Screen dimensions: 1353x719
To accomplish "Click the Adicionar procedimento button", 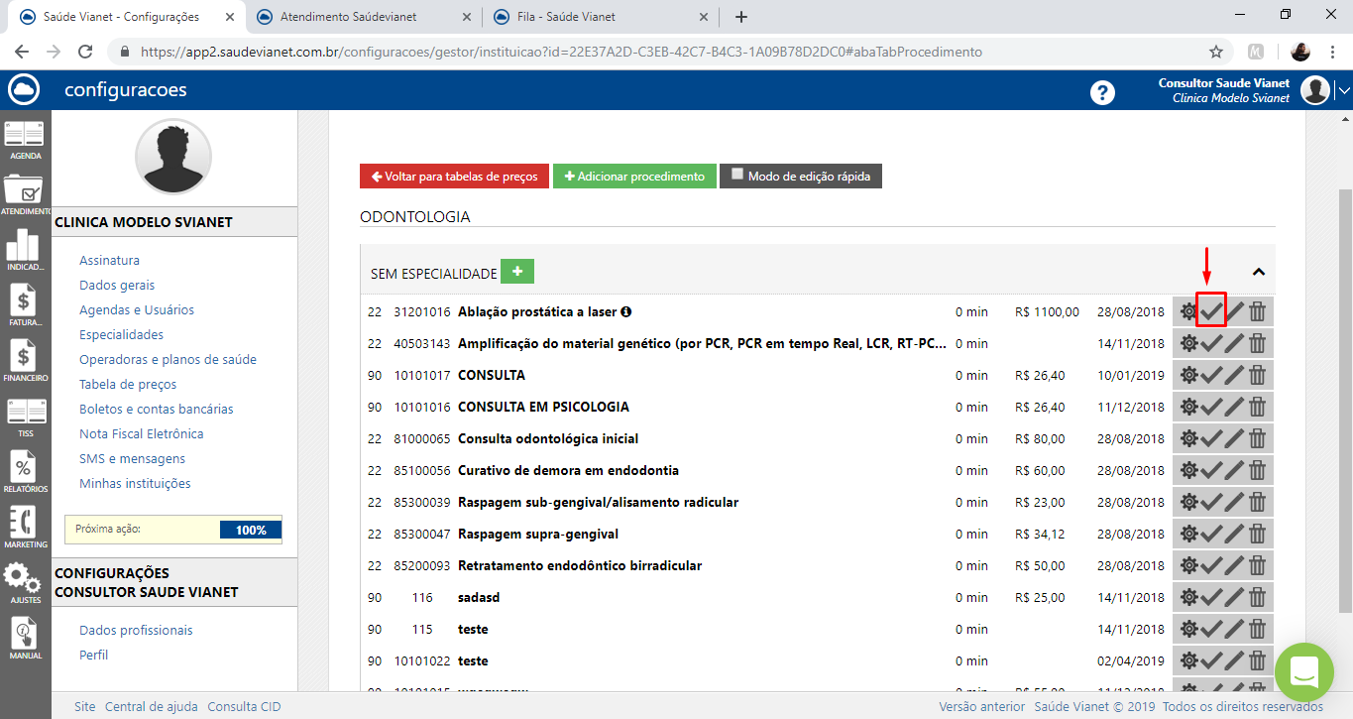I will point(634,177).
